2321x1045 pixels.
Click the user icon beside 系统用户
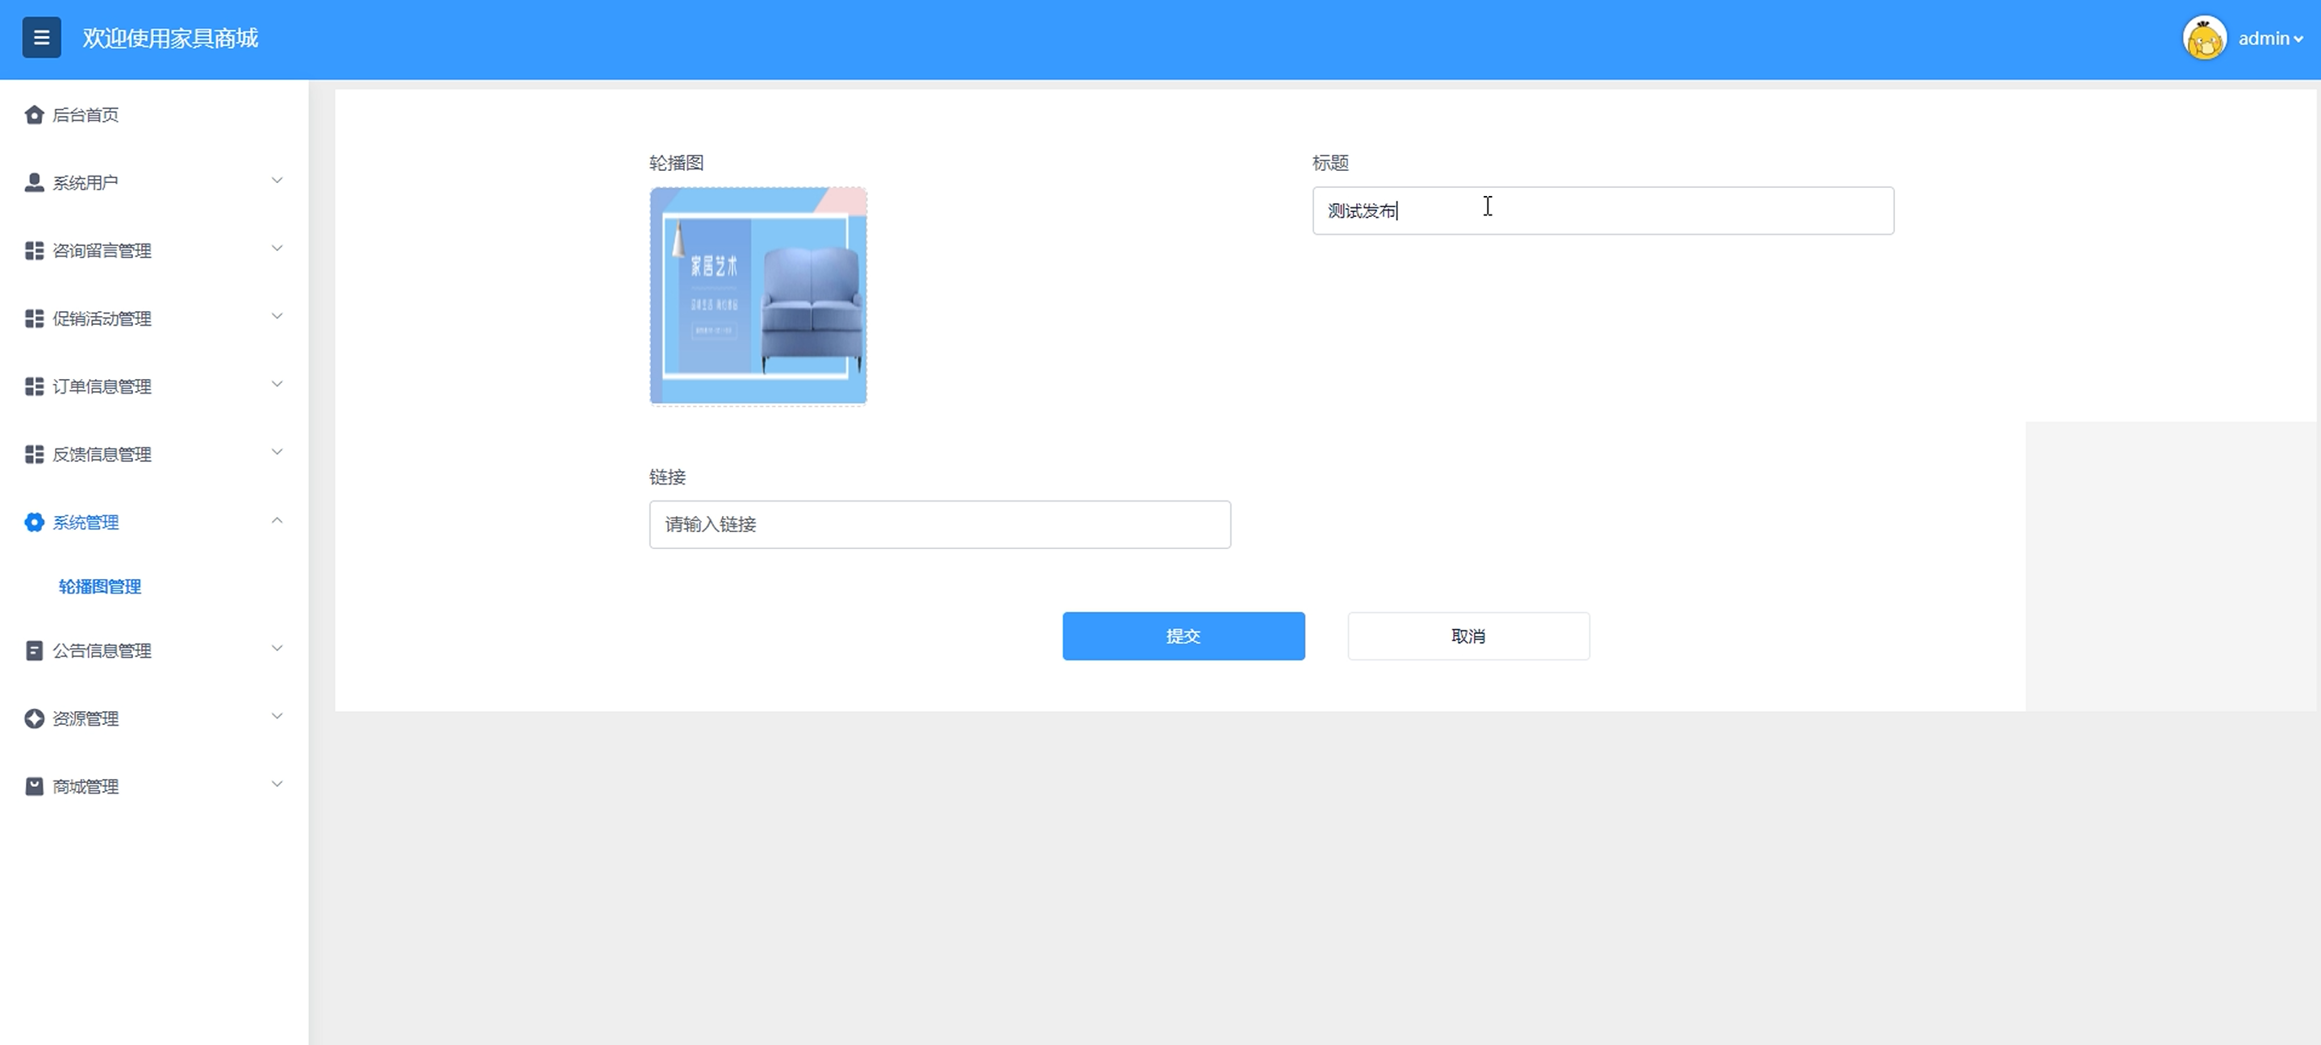click(34, 183)
